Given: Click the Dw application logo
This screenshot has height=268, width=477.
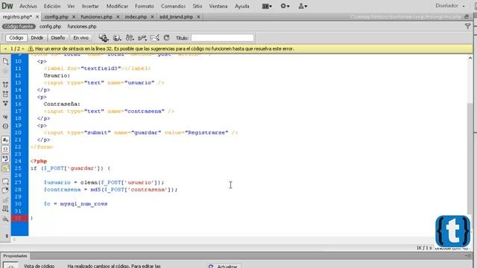Looking at the screenshot, I should (7, 6).
